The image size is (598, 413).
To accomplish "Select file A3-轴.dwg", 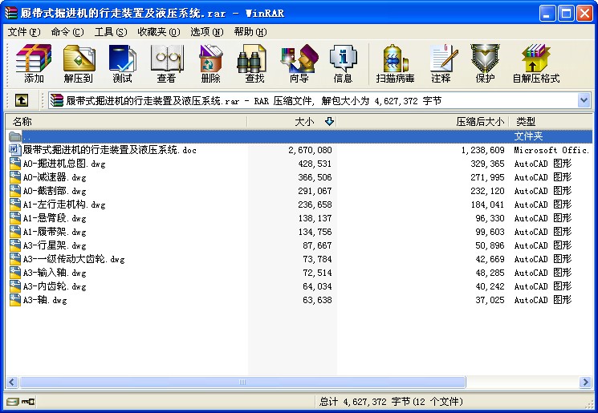I will (45, 300).
